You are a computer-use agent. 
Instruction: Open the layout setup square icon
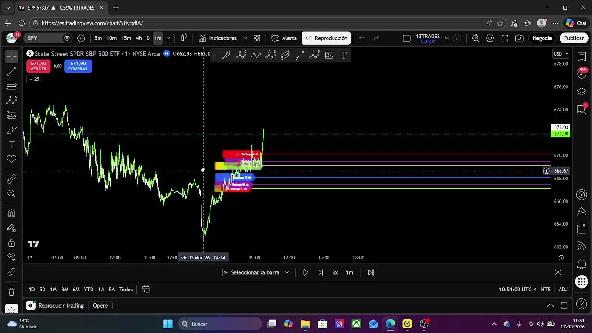pyautogui.click(x=407, y=38)
